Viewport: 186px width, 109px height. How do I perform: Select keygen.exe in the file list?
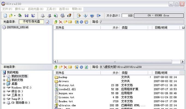66,93
